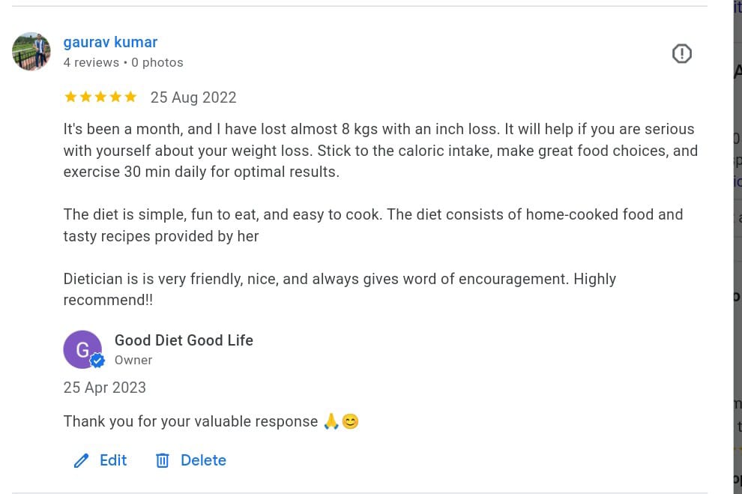This screenshot has width=742, height=494.
Task: Click the Owner label below business name
Action: pyautogui.click(x=133, y=360)
